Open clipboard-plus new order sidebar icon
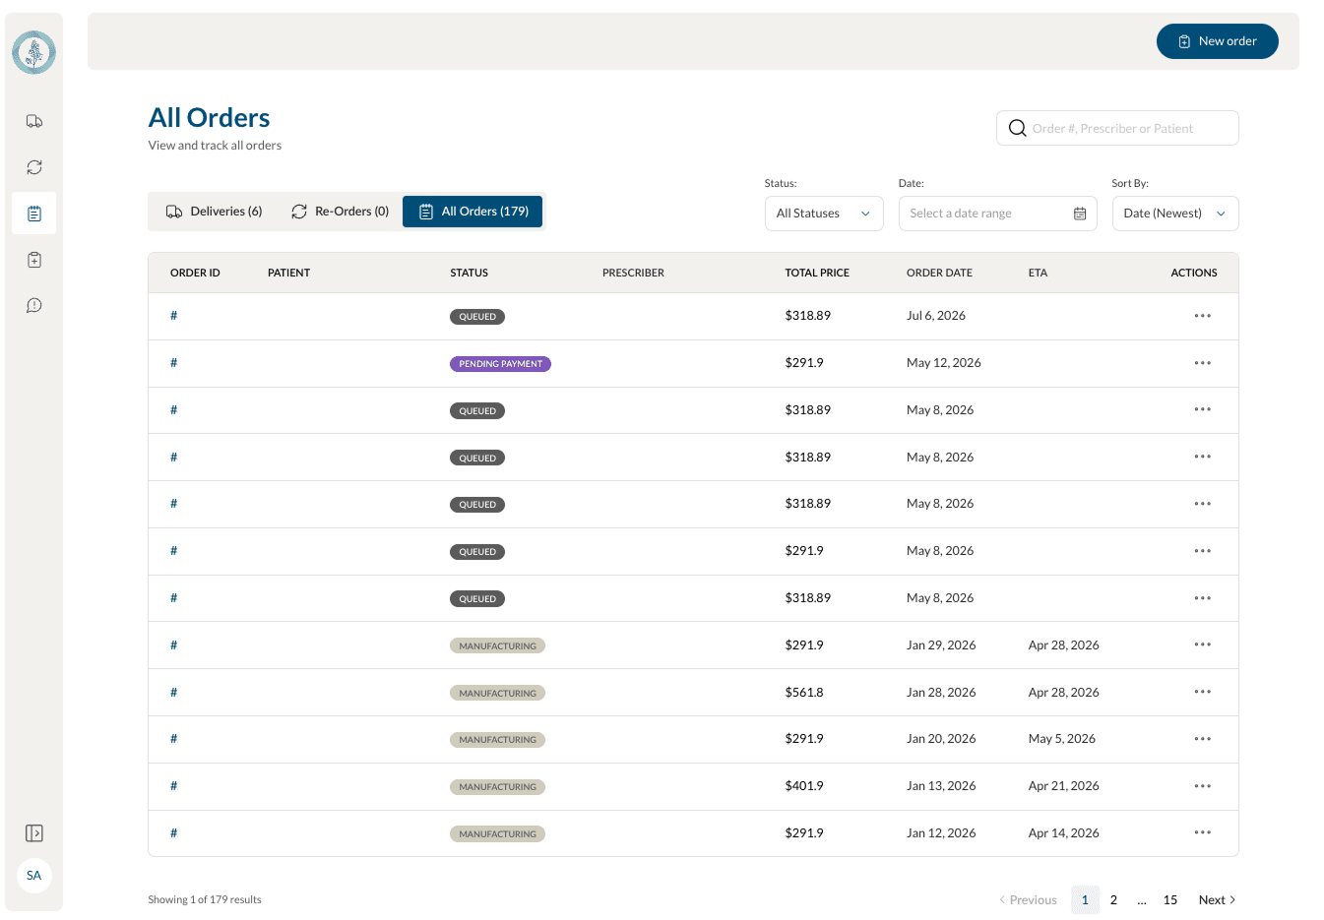 [34, 260]
